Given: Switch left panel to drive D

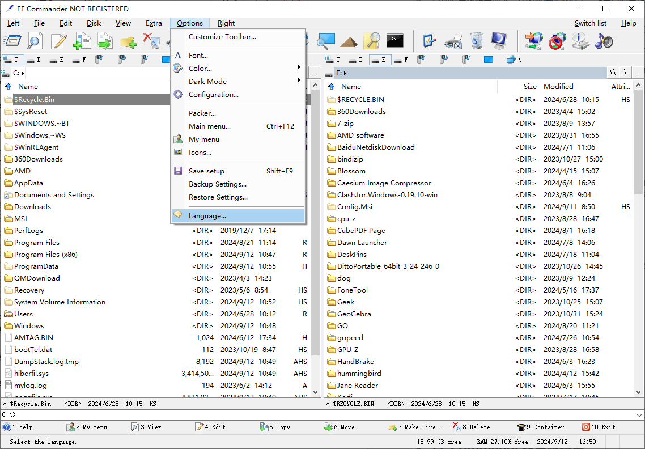Looking at the screenshot, I should [x=33, y=60].
